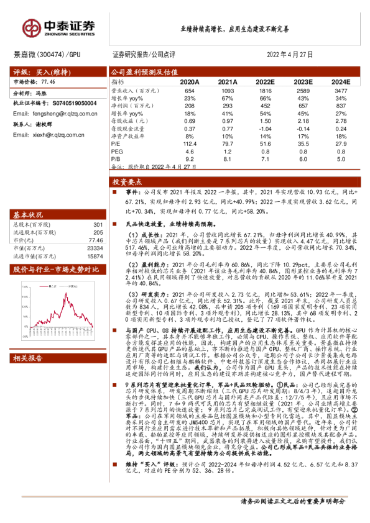
Task: Click the stock price trend chart
Action: point(58,311)
